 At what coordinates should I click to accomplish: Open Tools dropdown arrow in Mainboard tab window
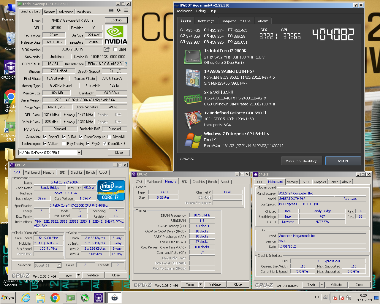322,285
